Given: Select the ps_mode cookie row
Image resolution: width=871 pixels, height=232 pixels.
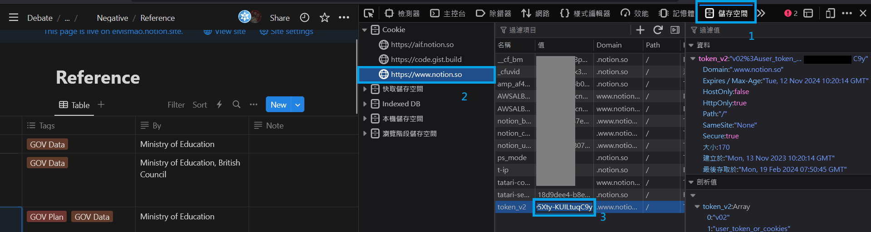Looking at the screenshot, I should pos(590,158).
